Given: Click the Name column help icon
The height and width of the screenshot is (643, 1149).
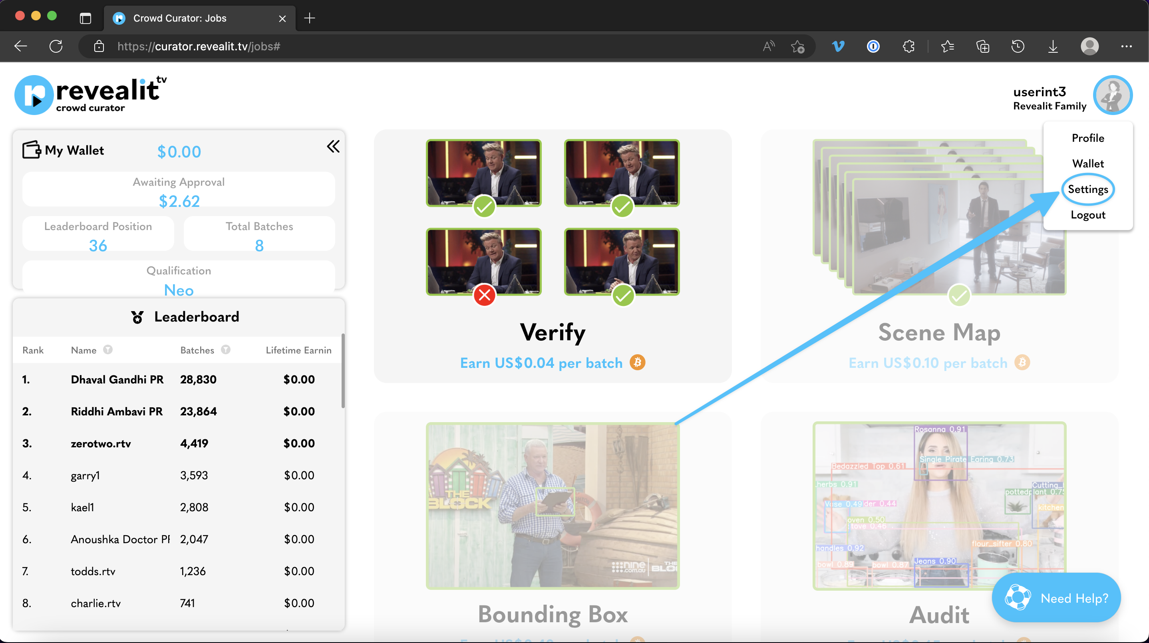Looking at the screenshot, I should click(108, 349).
